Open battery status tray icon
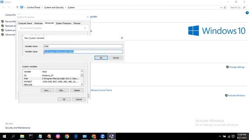The height and width of the screenshot is (140, 249). coord(224,136)
